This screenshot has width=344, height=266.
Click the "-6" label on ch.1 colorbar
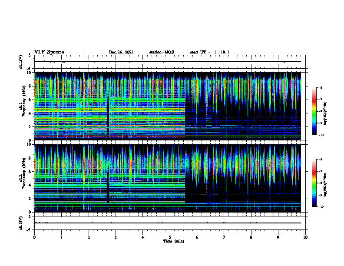point(321,87)
